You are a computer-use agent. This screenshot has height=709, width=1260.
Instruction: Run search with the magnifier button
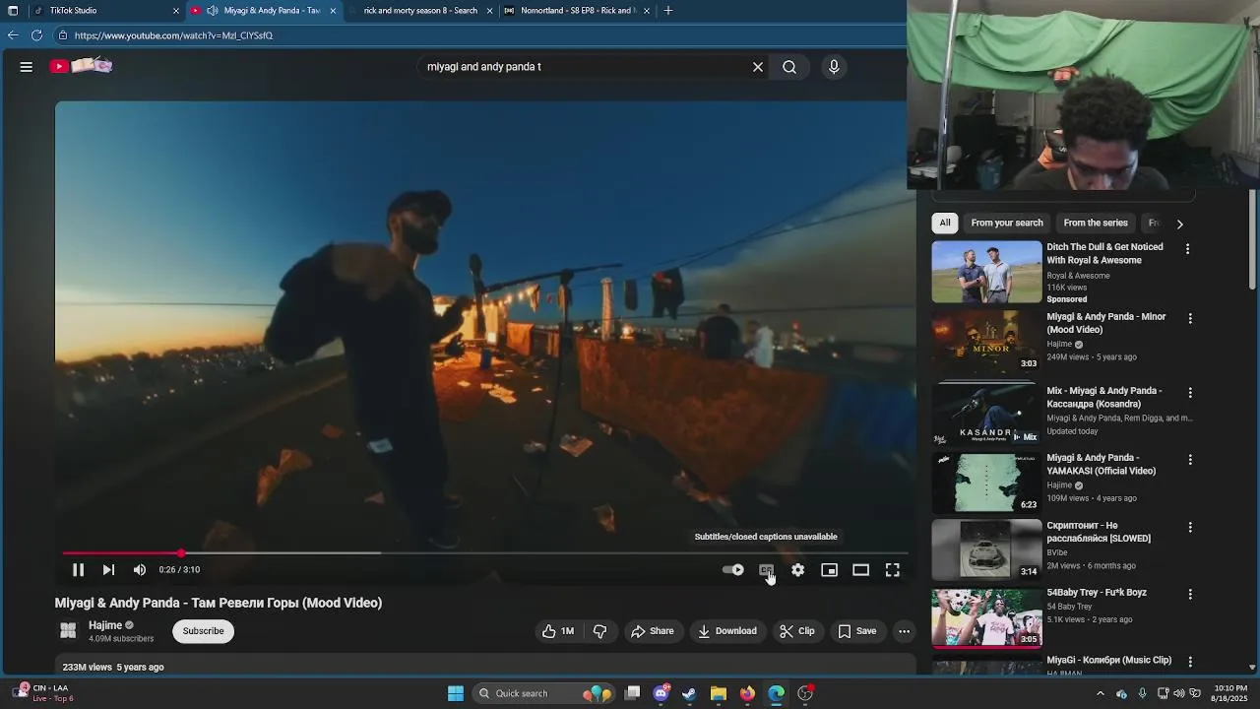click(789, 67)
